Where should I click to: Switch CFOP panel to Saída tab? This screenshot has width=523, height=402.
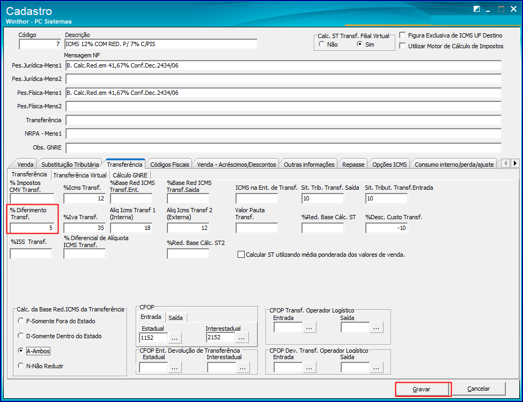(x=175, y=318)
